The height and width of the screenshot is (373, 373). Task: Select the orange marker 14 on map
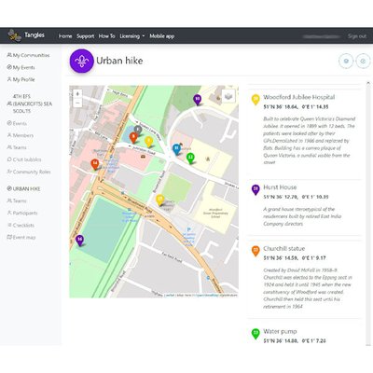(95, 164)
